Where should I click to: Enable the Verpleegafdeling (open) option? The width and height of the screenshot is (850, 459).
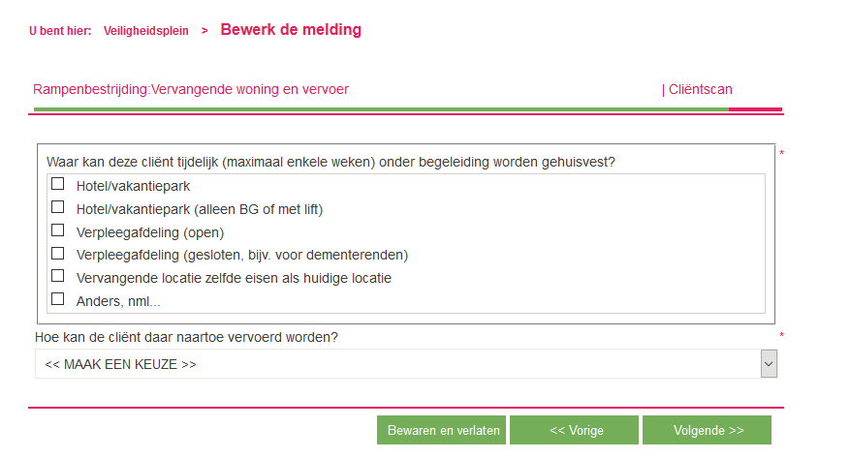tap(58, 230)
